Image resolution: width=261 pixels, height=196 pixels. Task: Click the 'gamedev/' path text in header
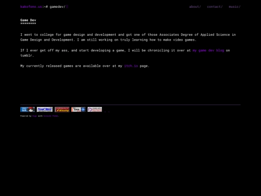point(58,7)
